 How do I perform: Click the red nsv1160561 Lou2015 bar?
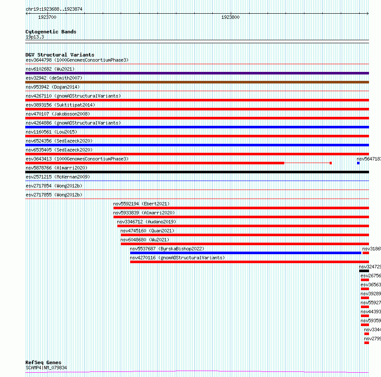197,136
